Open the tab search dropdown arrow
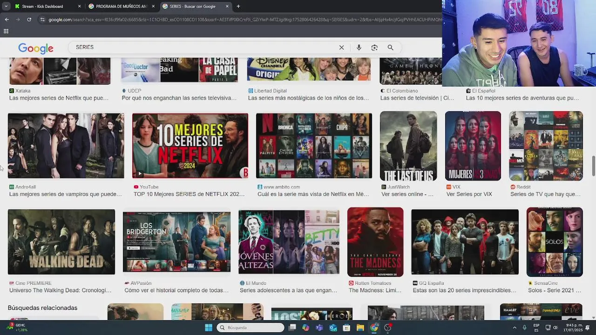This screenshot has height=335, width=596. 6,7
